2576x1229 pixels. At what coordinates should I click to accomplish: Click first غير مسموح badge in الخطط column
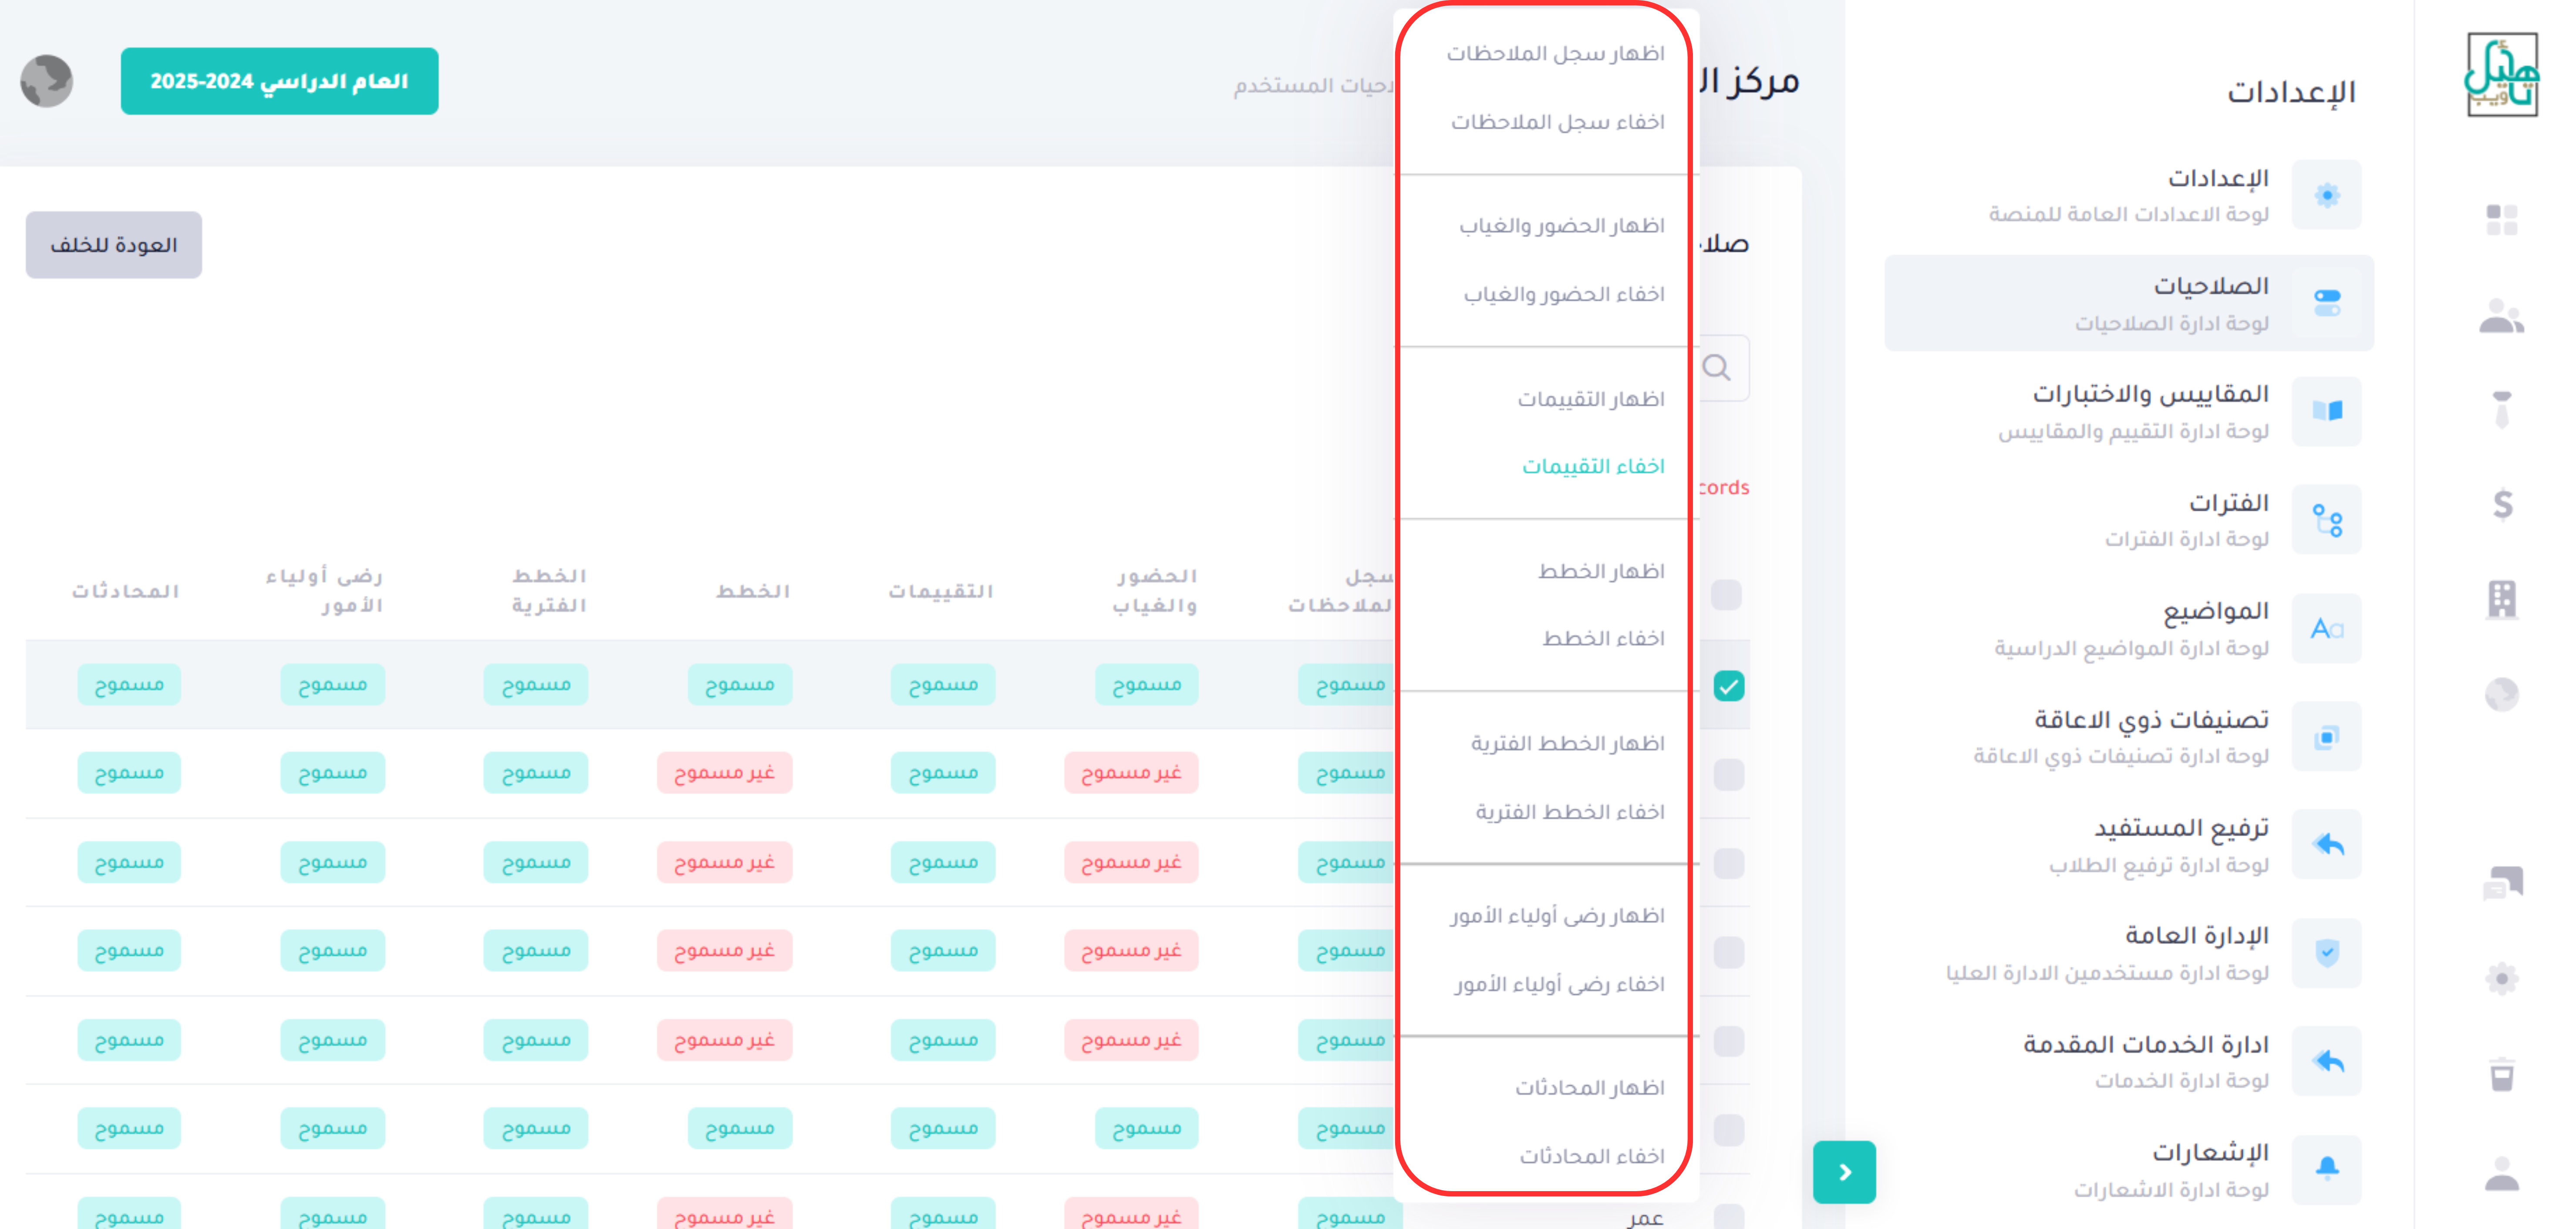pyautogui.click(x=724, y=773)
